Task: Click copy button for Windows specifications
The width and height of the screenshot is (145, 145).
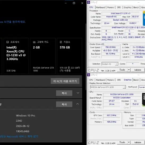Action: pyautogui.click(x=64, y=104)
